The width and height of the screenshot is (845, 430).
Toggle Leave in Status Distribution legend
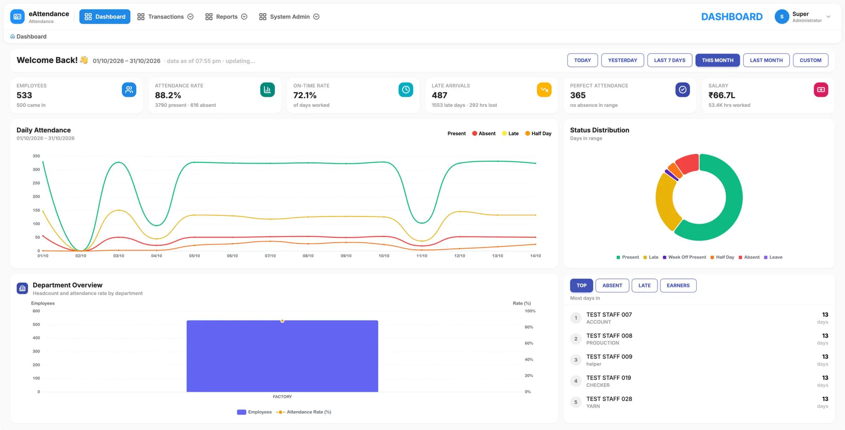tap(773, 257)
